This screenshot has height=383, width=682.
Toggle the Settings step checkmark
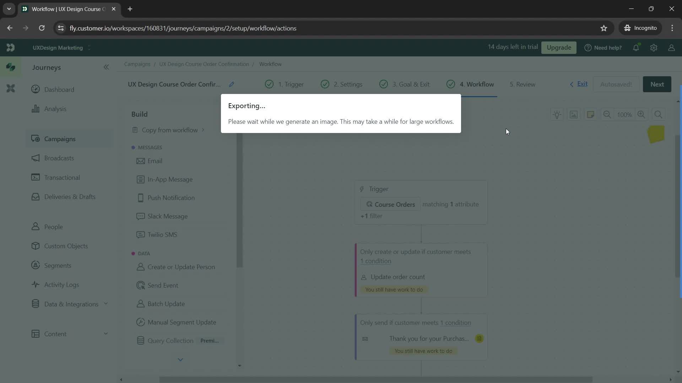point(325,84)
